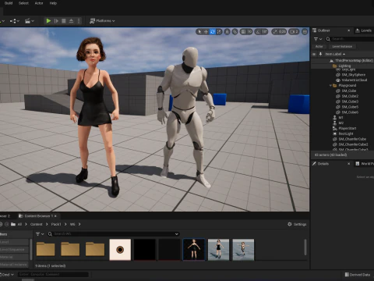Click the Outliner search field
This screenshot has height=281, width=374.
coord(351,39)
